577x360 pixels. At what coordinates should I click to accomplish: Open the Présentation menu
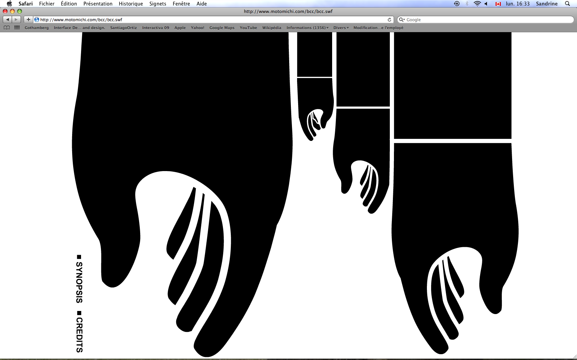click(x=98, y=4)
